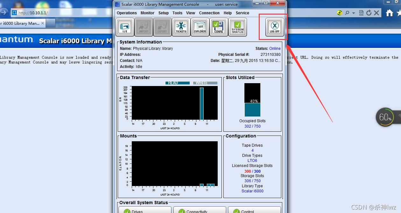Screen dimensions: 401x213
Task: Maximize the Library Management Console window
Action: pos(265,3)
